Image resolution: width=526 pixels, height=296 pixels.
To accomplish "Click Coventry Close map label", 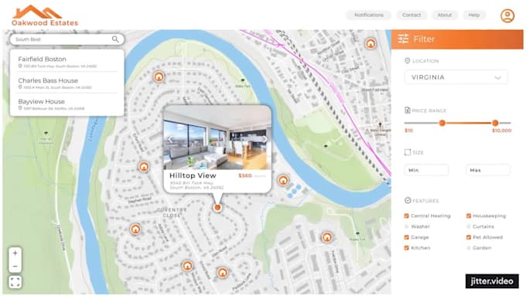I will click(172, 213).
